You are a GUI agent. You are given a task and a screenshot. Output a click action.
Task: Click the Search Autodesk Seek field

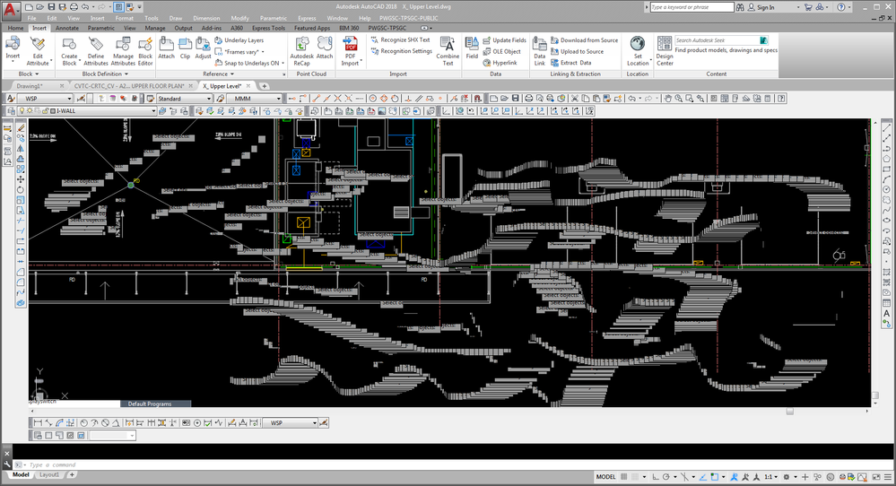coord(717,40)
